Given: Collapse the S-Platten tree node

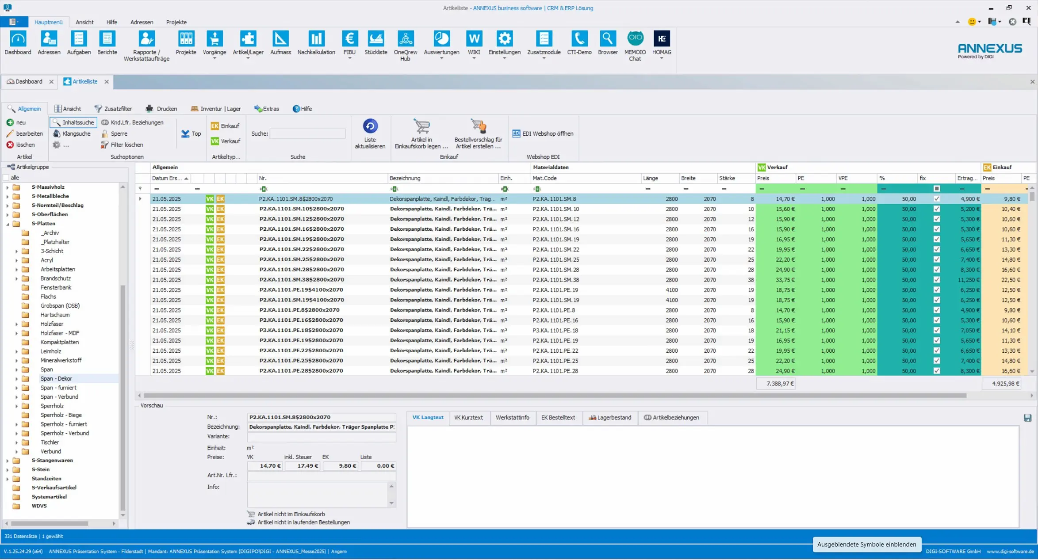Looking at the screenshot, I should [x=8, y=224].
